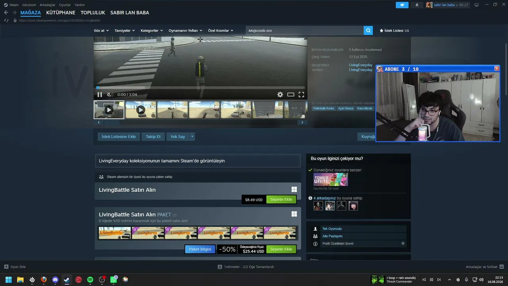Open the MAĞAZA tab
This screenshot has height=286, width=508.
(31, 13)
